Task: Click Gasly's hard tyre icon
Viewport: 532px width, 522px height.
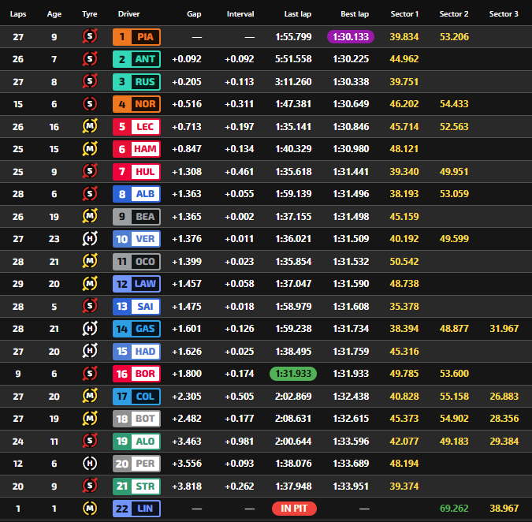Action: pos(90,329)
